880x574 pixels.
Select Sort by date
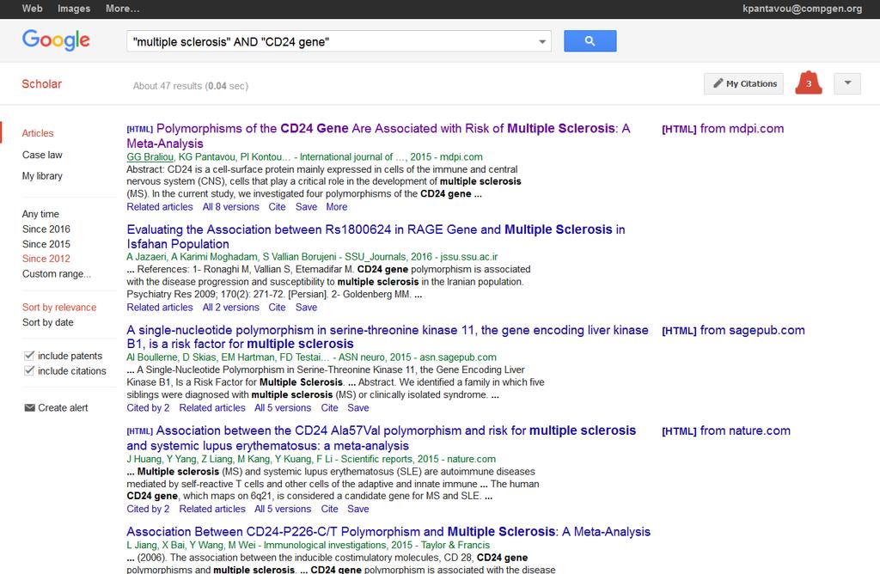[48, 322]
